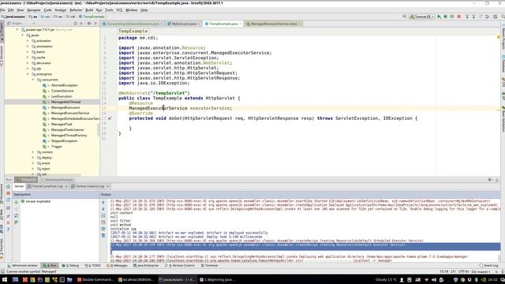Click Git master branch in status bar

coord(481,271)
